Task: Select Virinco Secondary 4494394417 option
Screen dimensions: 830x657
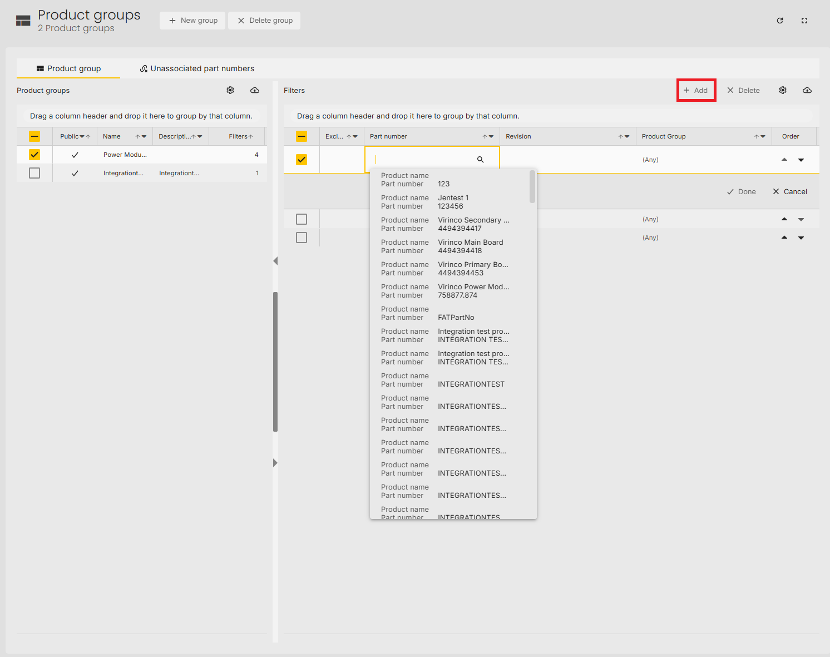Action: (449, 224)
